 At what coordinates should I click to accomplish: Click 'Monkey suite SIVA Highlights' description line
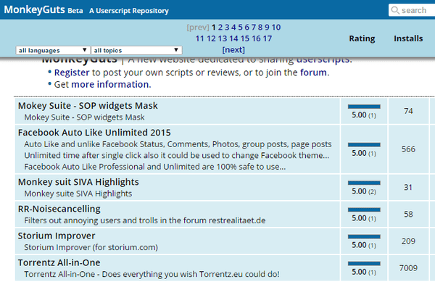(x=78, y=194)
